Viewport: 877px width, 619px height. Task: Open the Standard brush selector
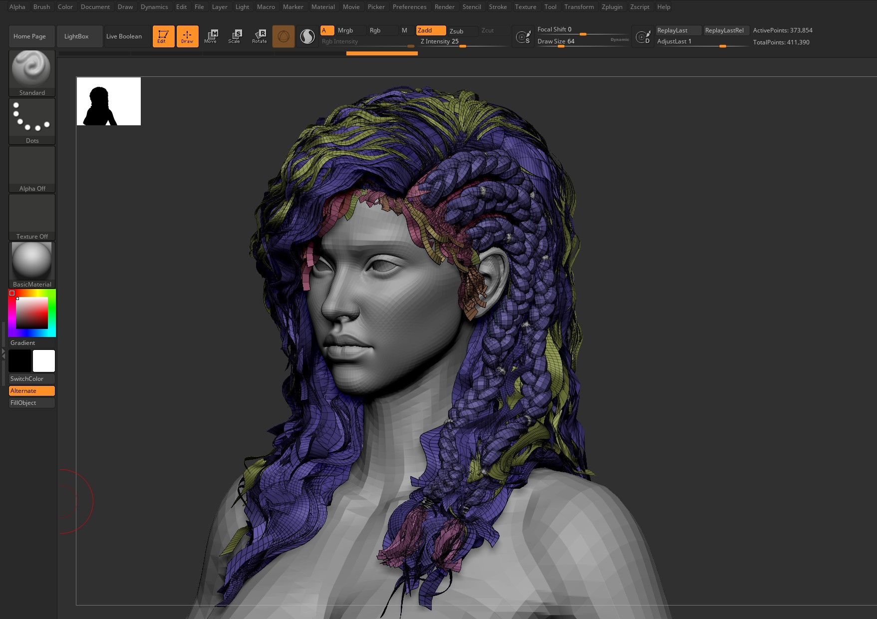[32, 72]
